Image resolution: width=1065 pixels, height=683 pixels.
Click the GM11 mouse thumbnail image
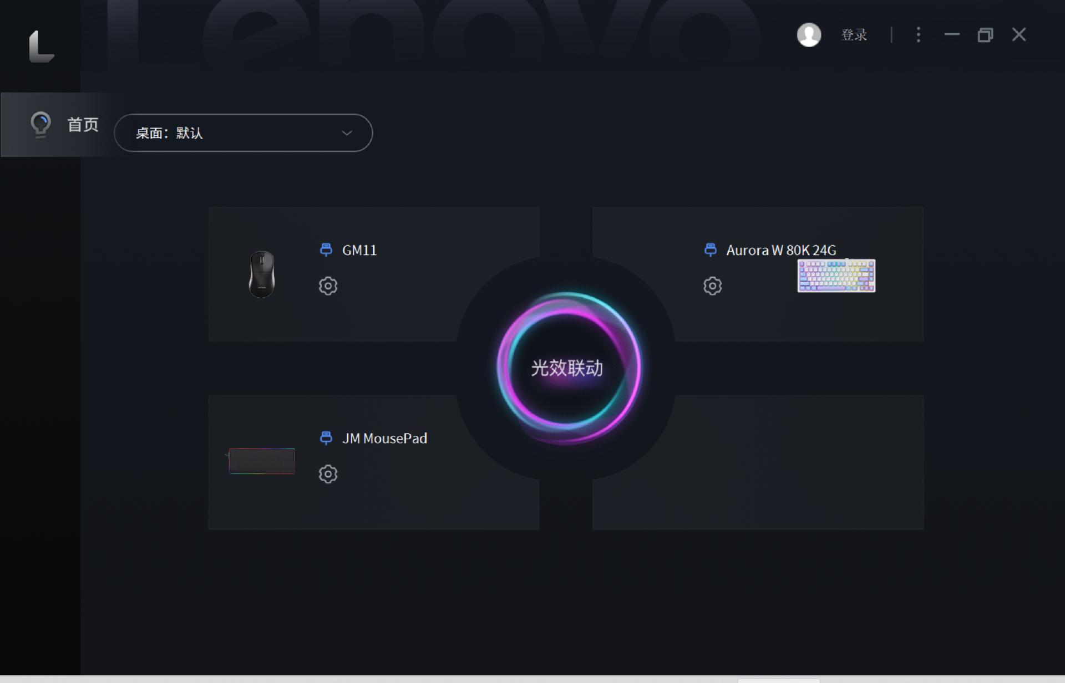pos(262,274)
